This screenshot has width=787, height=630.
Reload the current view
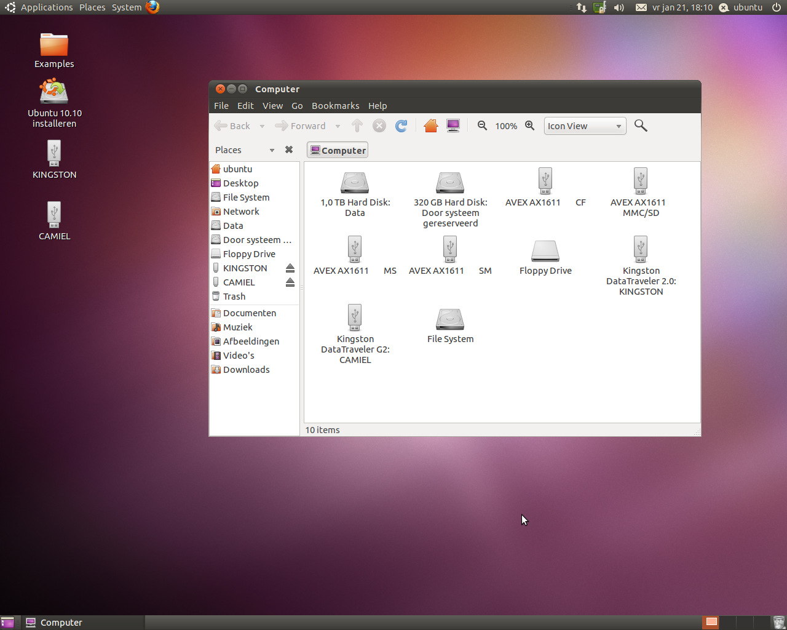pos(400,126)
